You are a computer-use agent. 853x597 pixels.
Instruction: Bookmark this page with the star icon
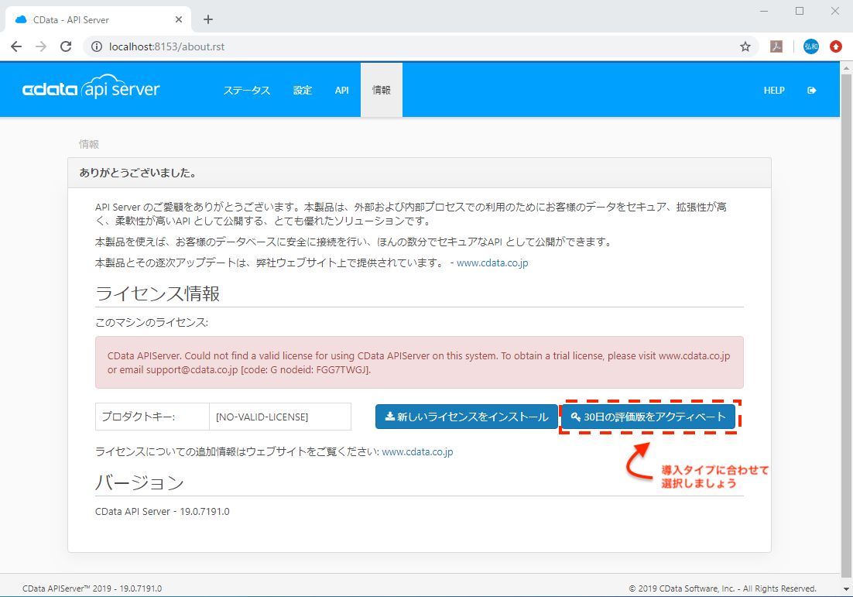(745, 46)
